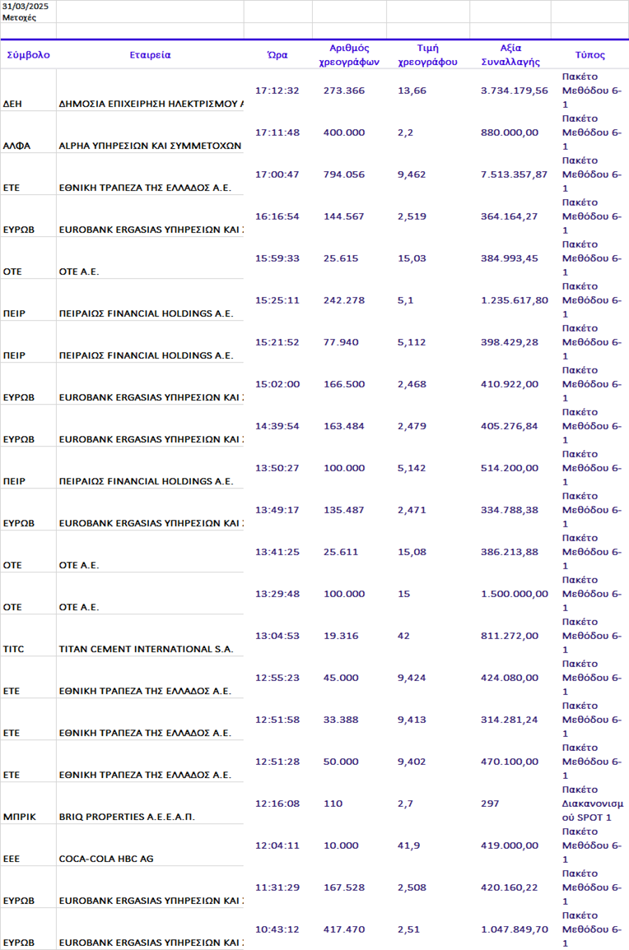
Task: Select the time cell 15:25:11
Action: 277,300
